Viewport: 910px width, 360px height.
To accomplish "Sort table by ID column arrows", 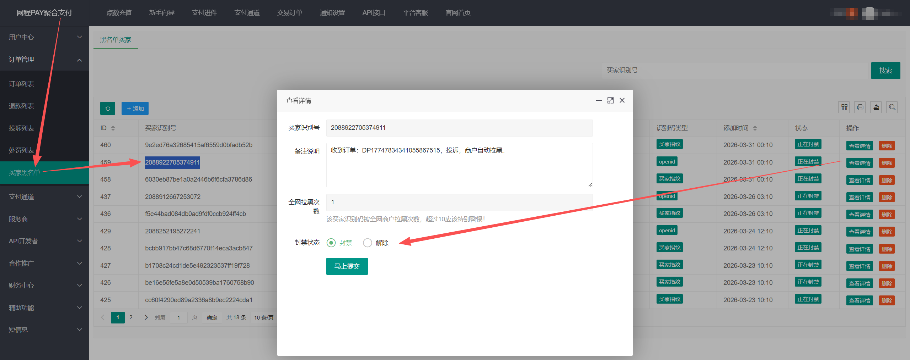I will pyautogui.click(x=113, y=128).
